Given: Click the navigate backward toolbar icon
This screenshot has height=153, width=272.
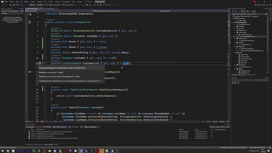Looking at the screenshot, I should (3, 5).
